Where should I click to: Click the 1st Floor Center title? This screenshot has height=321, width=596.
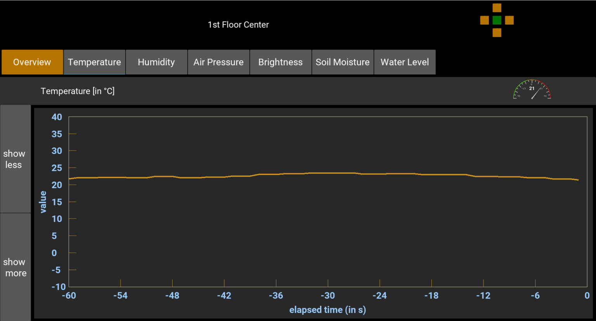point(238,25)
